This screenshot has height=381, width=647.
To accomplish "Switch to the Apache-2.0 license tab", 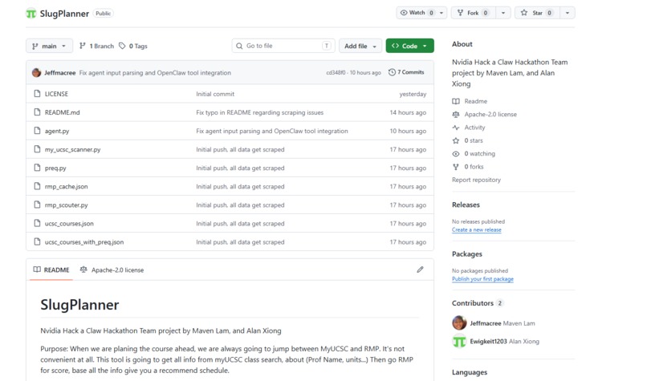I will click(x=112, y=270).
